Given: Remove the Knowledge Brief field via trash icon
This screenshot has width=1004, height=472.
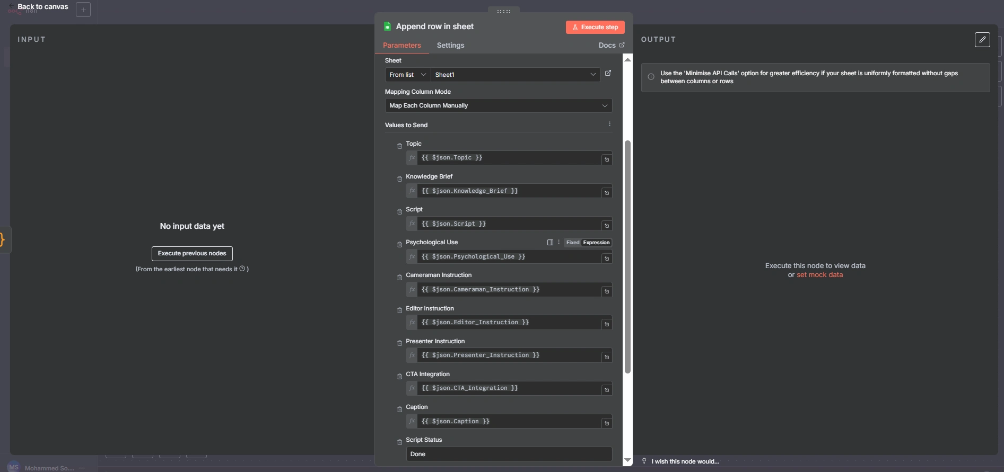Looking at the screenshot, I should [399, 179].
